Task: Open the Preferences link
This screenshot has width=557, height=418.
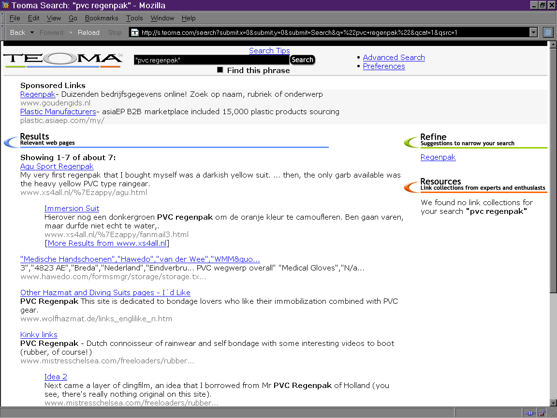Action: point(383,66)
